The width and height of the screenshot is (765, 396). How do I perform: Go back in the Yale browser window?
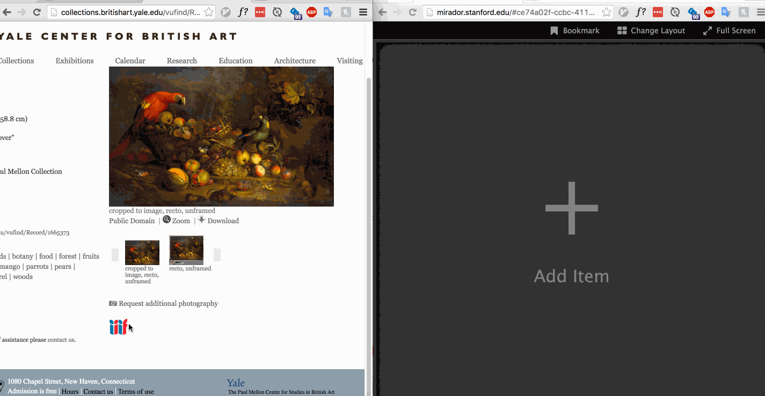[7, 12]
